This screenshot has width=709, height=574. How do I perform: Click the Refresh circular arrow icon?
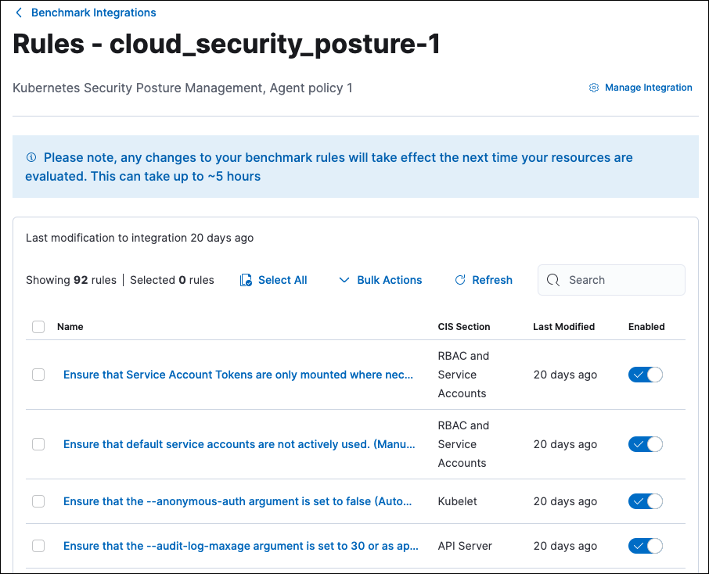pos(460,280)
